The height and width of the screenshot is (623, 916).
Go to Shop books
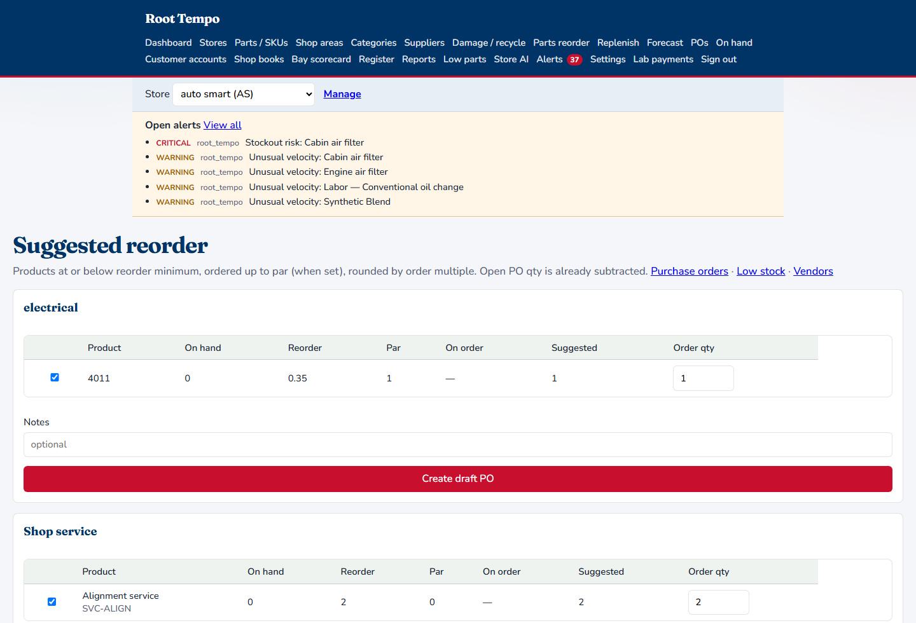click(x=259, y=59)
